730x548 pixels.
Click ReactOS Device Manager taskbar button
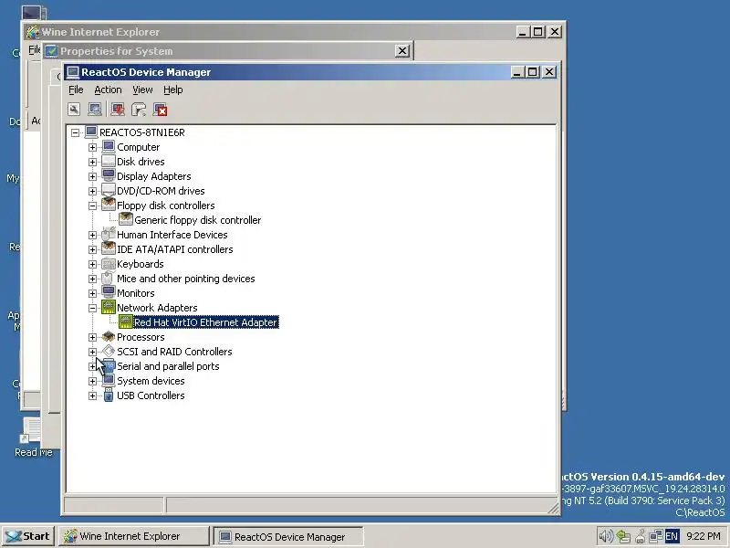[287, 536]
